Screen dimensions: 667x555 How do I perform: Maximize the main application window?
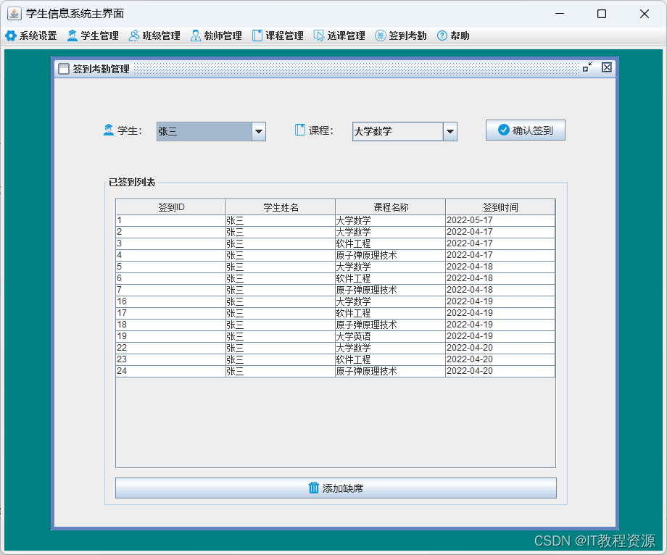tap(602, 14)
